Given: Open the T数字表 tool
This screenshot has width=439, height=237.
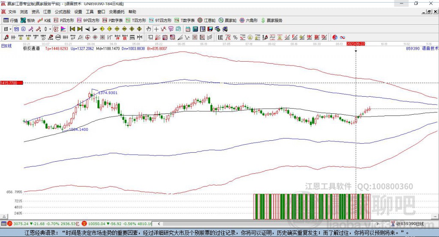Looking at the screenshot, I should pos(184,21).
